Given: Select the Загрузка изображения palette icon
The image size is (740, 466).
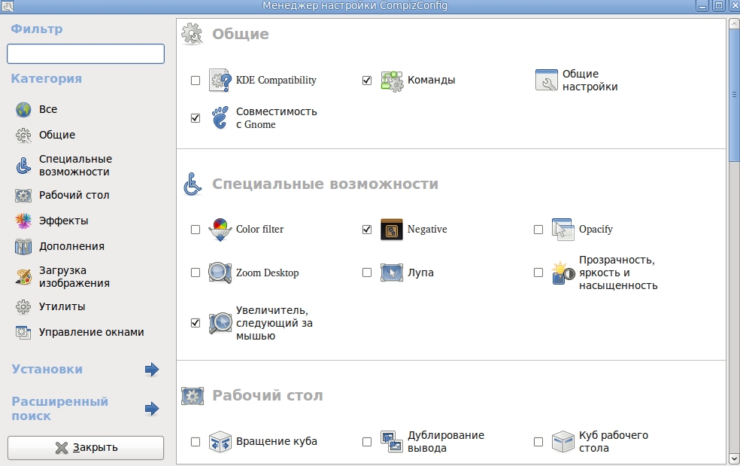Looking at the screenshot, I should 23,277.
